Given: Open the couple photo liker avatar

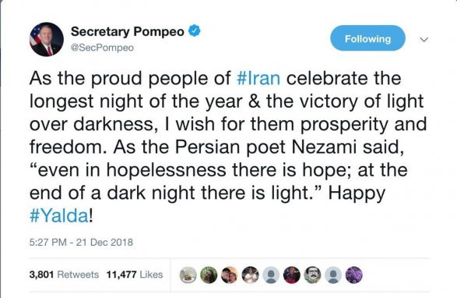Looking at the screenshot, I should tap(230, 275).
